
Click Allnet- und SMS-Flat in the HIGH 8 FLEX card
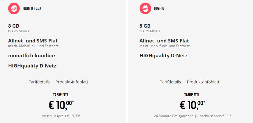(x=33, y=41)
